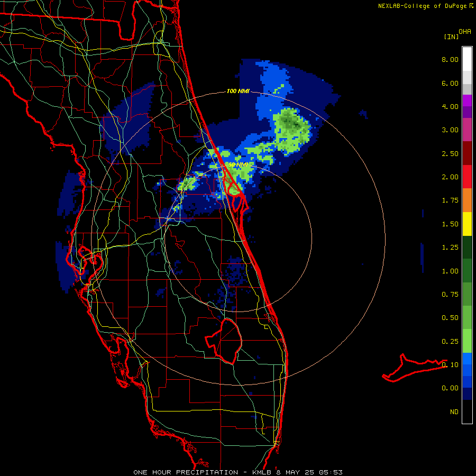
Task: Click the 3.00 legend value
Action: pyautogui.click(x=450, y=130)
